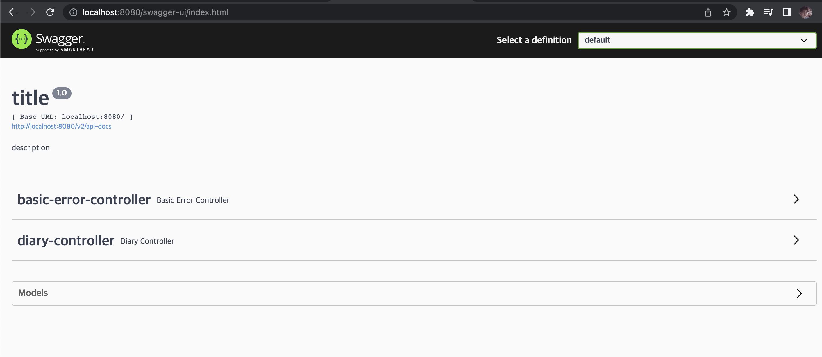The height and width of the screenshot is (357, 822).
Task: Click the diary-controller heading
Action: pos(66,240)
